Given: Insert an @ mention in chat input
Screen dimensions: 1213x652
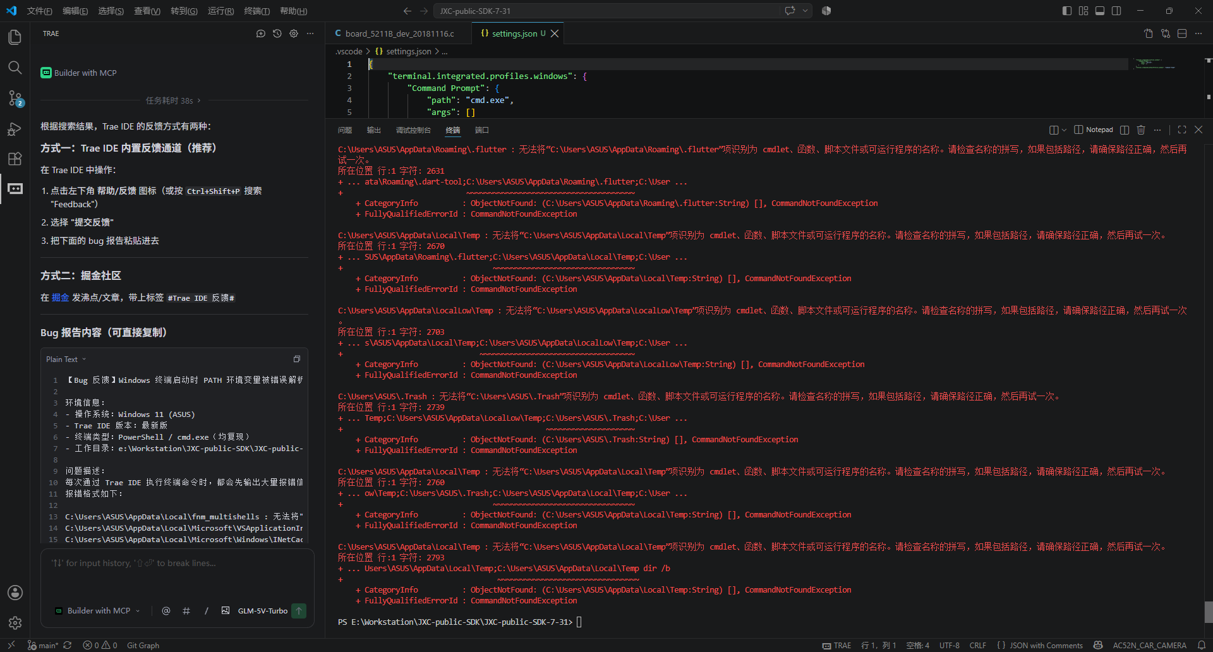Looking at the screenshot, I should pyautogui.click(x=166, y=611).
